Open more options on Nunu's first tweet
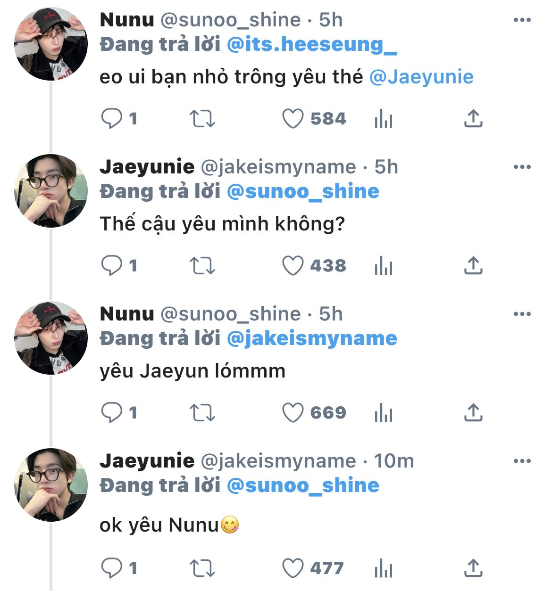 522,20
